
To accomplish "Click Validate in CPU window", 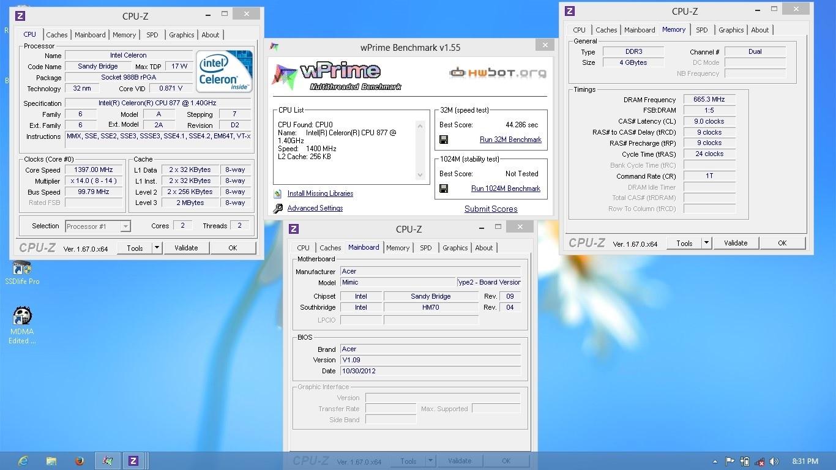I will (x=186, y=248).
